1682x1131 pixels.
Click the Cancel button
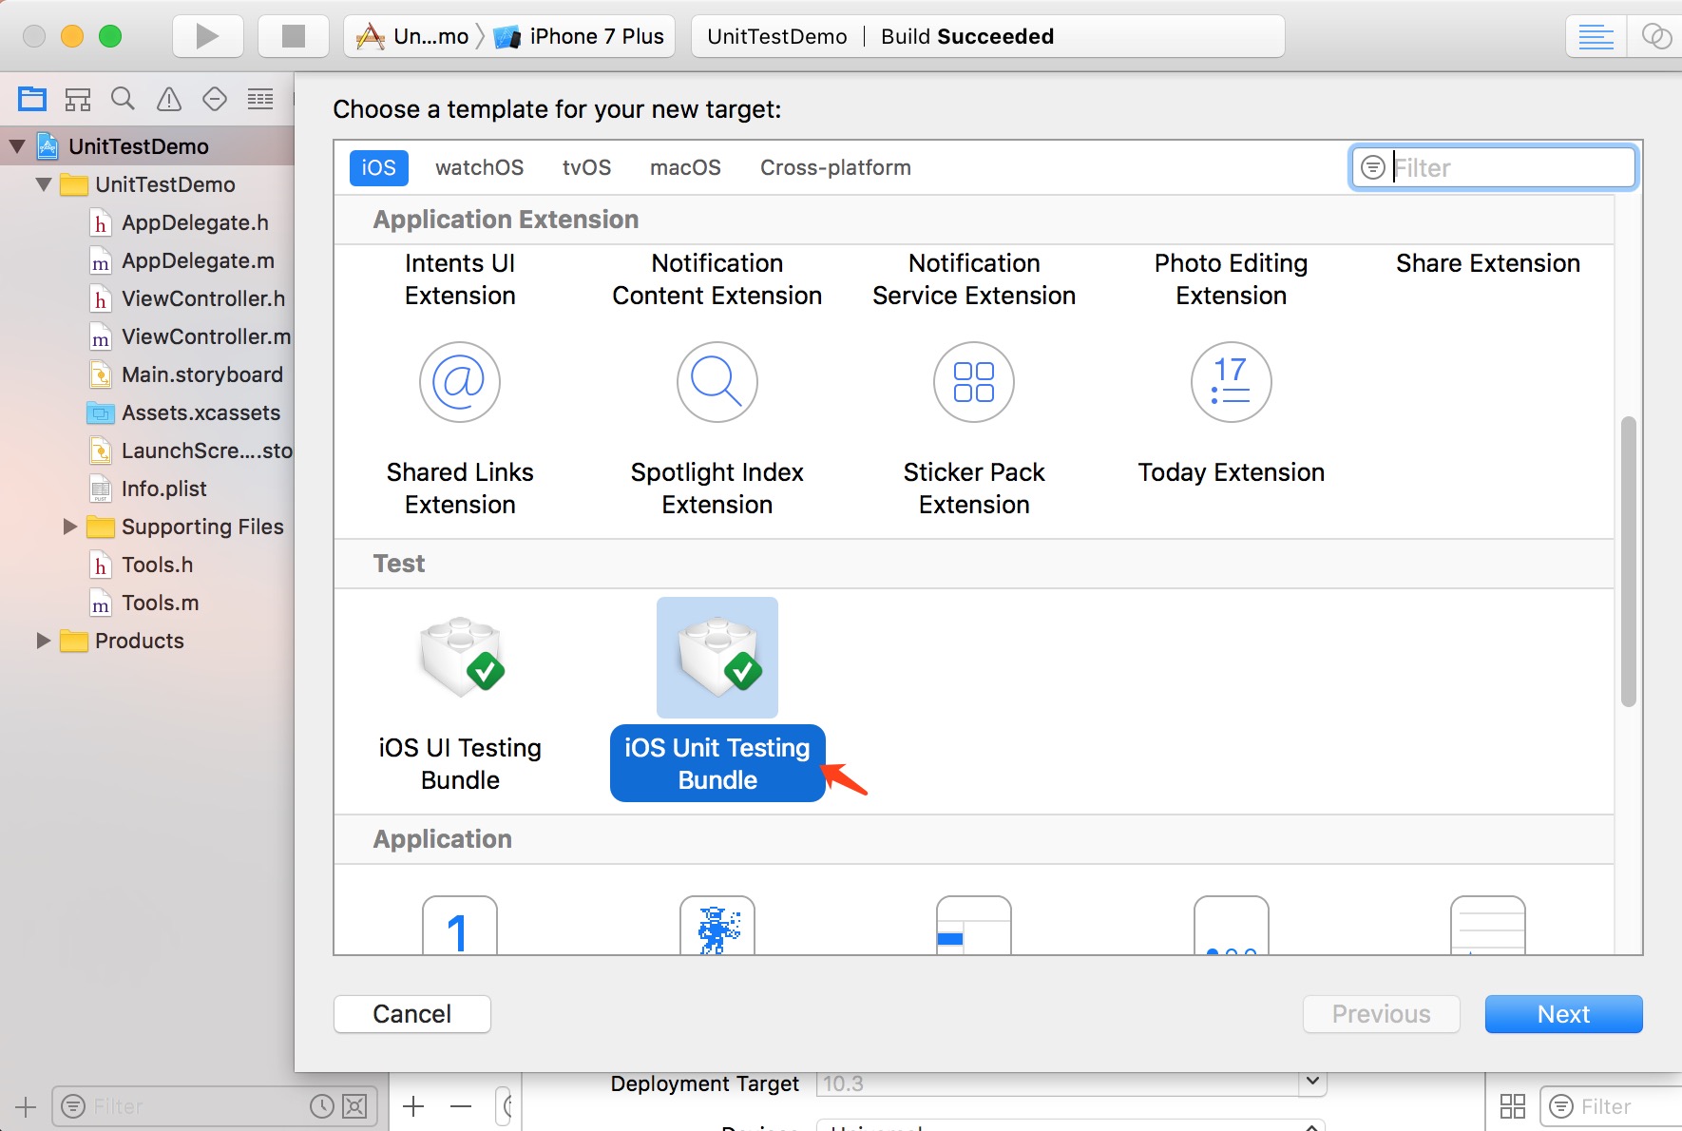[x=412, y=1014]
